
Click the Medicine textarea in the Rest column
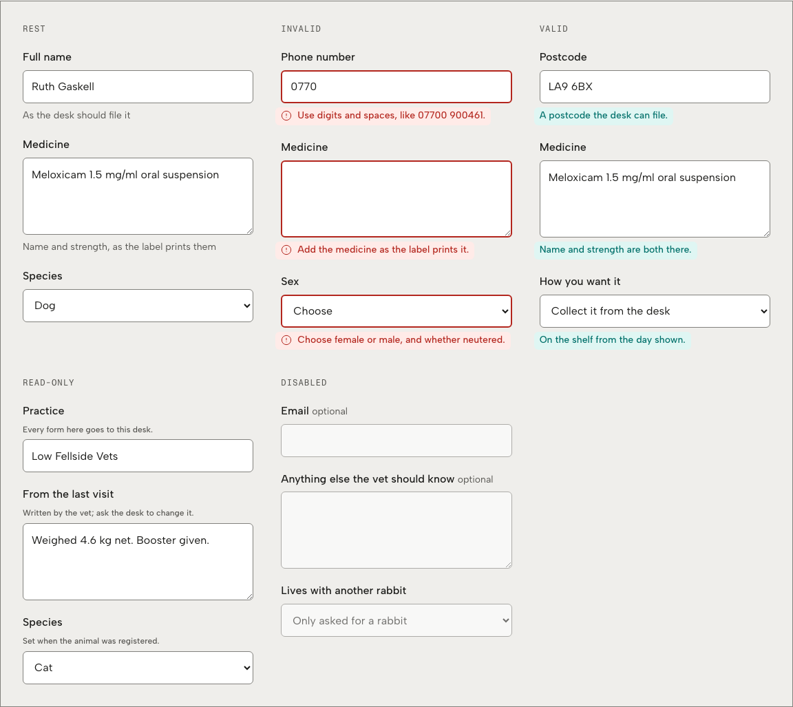click(x=138, y=196)
